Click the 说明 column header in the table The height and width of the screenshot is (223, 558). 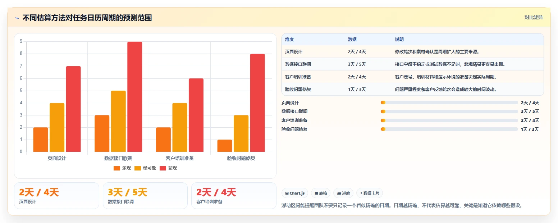(x=399, y=40)
